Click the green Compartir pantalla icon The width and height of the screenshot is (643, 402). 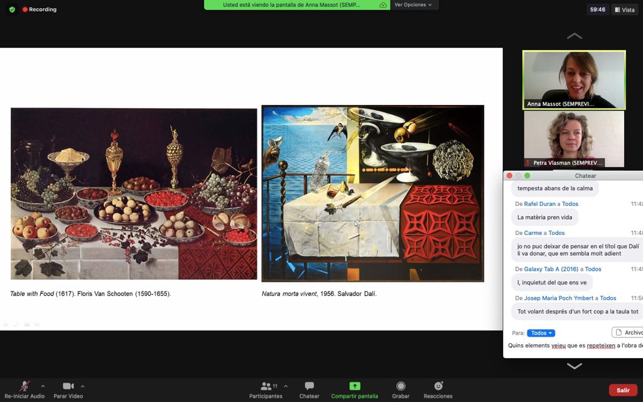point(354,386)
